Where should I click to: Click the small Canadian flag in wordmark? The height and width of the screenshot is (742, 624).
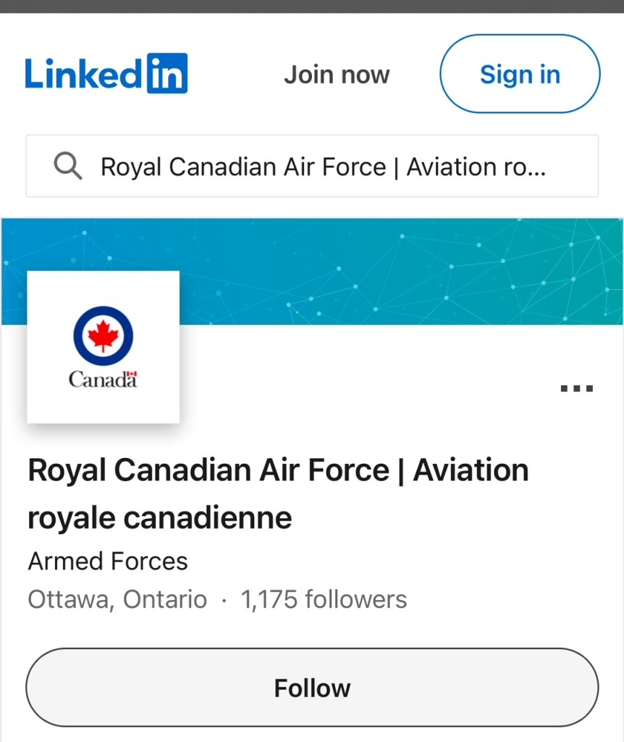pyautogui.click(x=132, y=374)
